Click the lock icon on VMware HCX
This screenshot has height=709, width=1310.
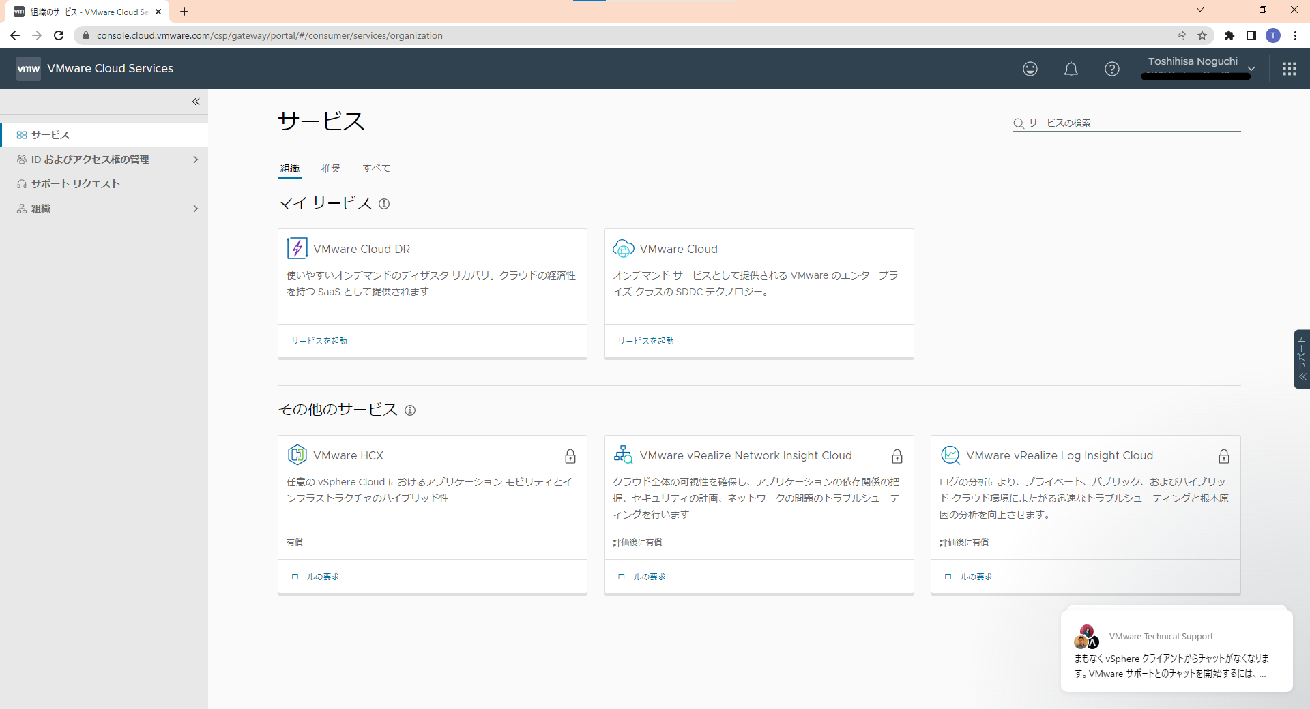pyautogui.click(x=570, y=456)
